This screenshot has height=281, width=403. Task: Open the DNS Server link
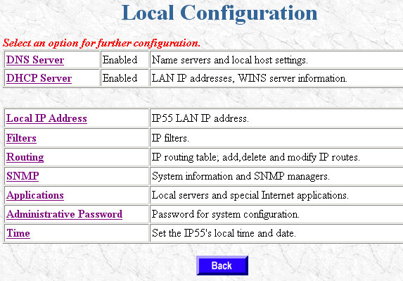click(x=35, y=60)
